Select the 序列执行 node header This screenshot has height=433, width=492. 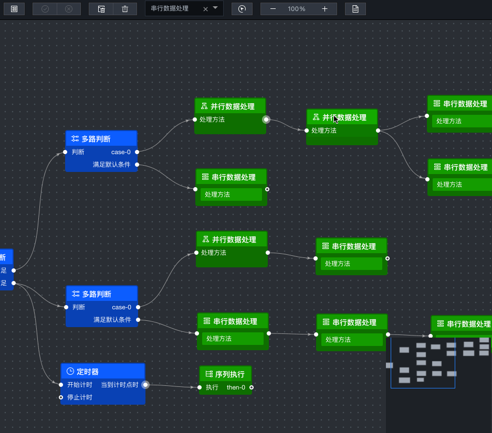[x=225, y=374]
